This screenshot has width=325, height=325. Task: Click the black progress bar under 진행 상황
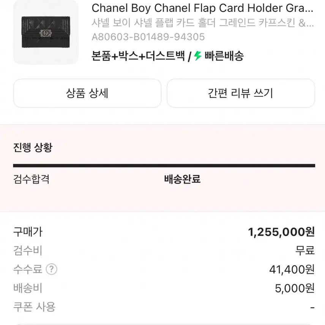pos(164,166)
